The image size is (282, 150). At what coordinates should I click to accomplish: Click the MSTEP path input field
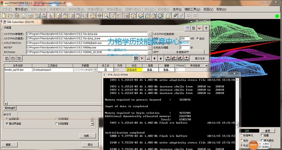tap(87, 48)
